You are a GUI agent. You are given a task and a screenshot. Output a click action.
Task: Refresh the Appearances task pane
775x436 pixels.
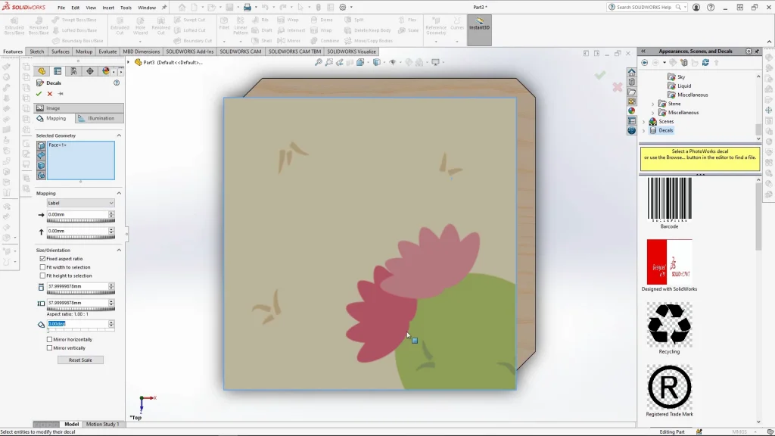(x=707, y=63)
